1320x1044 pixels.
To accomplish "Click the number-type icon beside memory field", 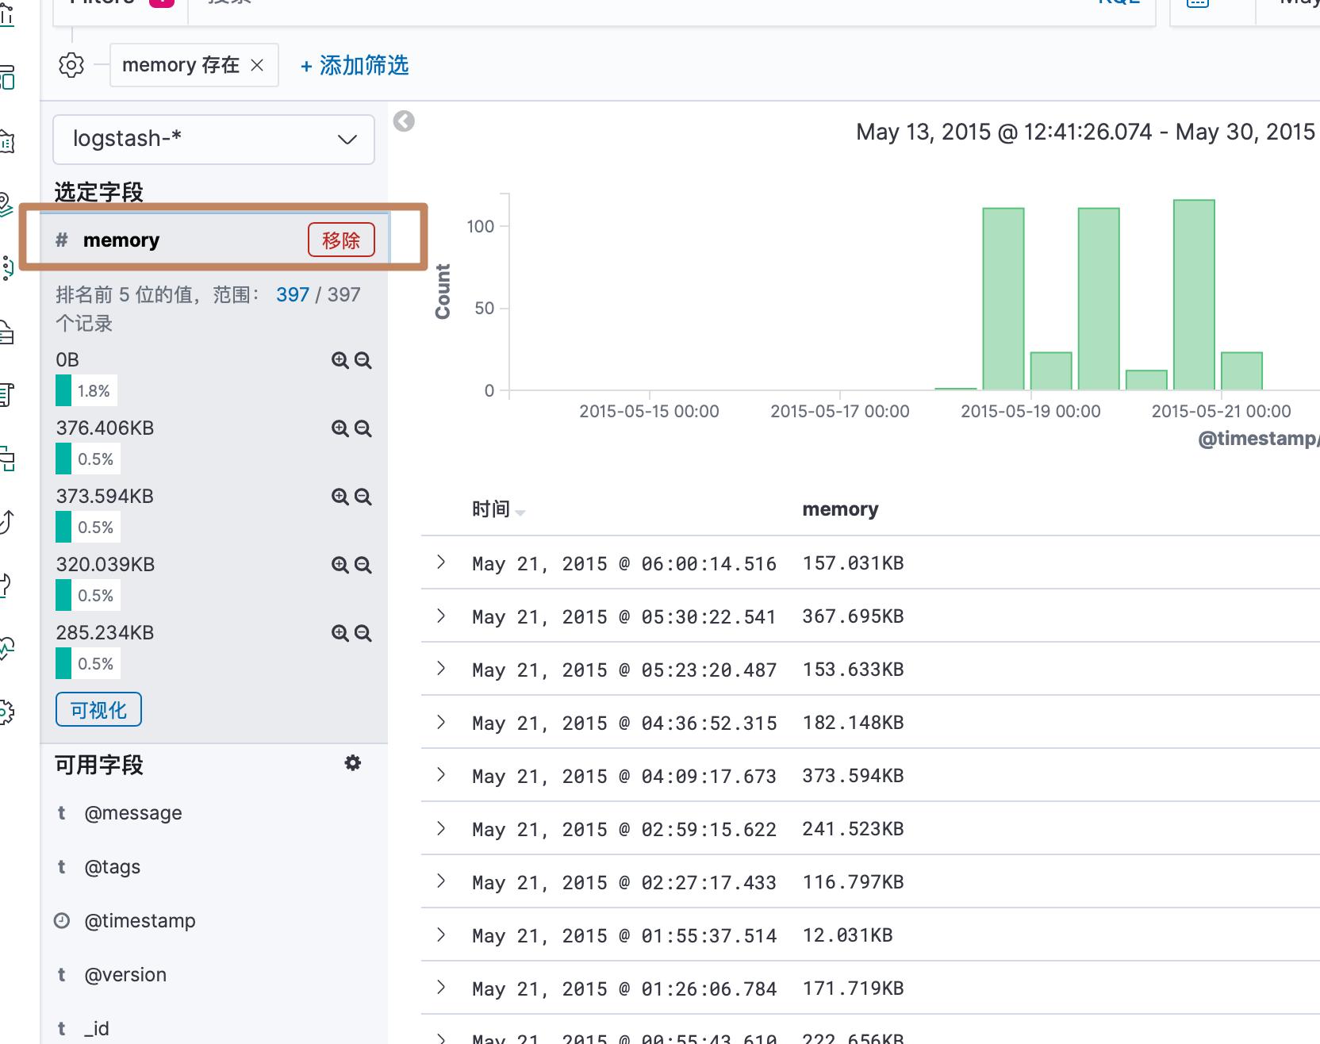I will pyautogui.click(x=62, y=240).
